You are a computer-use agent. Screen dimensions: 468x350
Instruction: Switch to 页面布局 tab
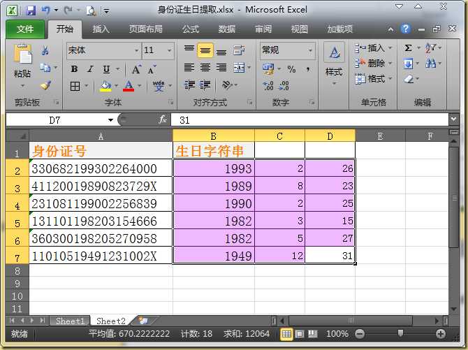point(146,29)
